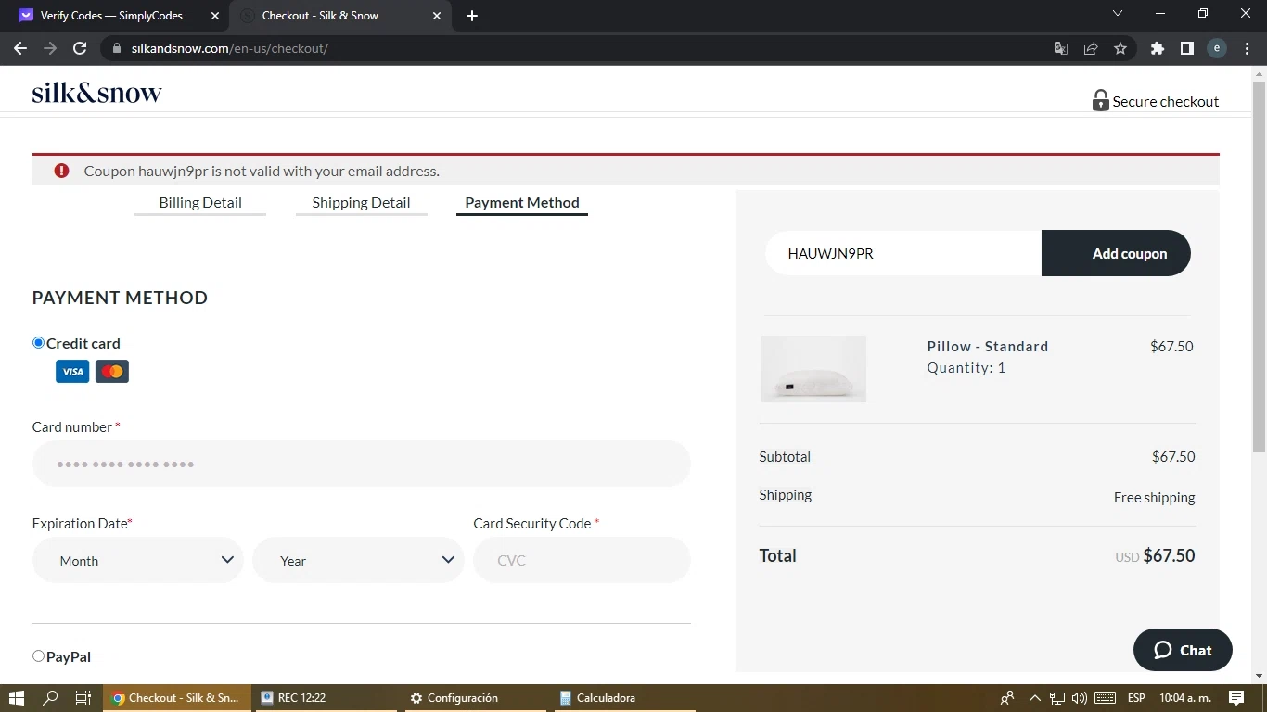This screenshot has height=712, width=1267.
Task: Open the Windows notification center
Action: [x=1236, y=698]
